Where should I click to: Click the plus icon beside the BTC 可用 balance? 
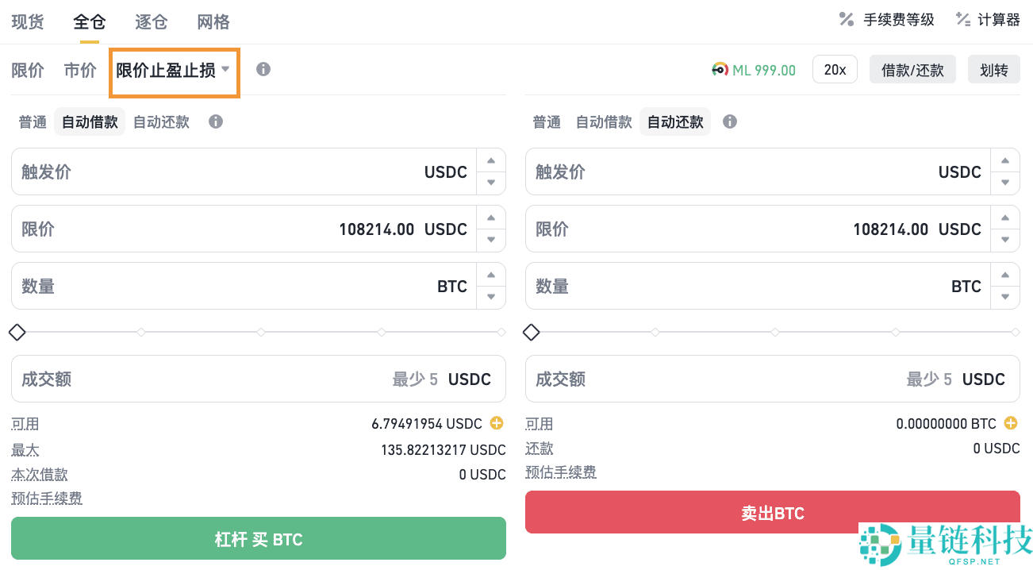(1011, 423)
